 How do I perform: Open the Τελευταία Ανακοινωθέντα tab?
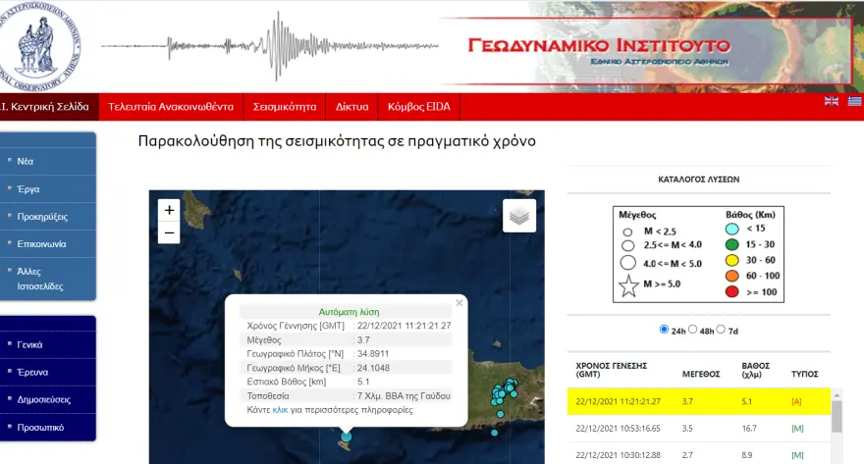pyautogui.click(x=171, y=106)
